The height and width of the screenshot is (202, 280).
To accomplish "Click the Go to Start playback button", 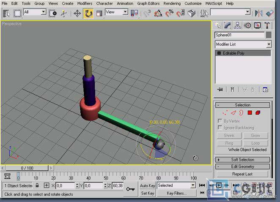I will point(202,185).
